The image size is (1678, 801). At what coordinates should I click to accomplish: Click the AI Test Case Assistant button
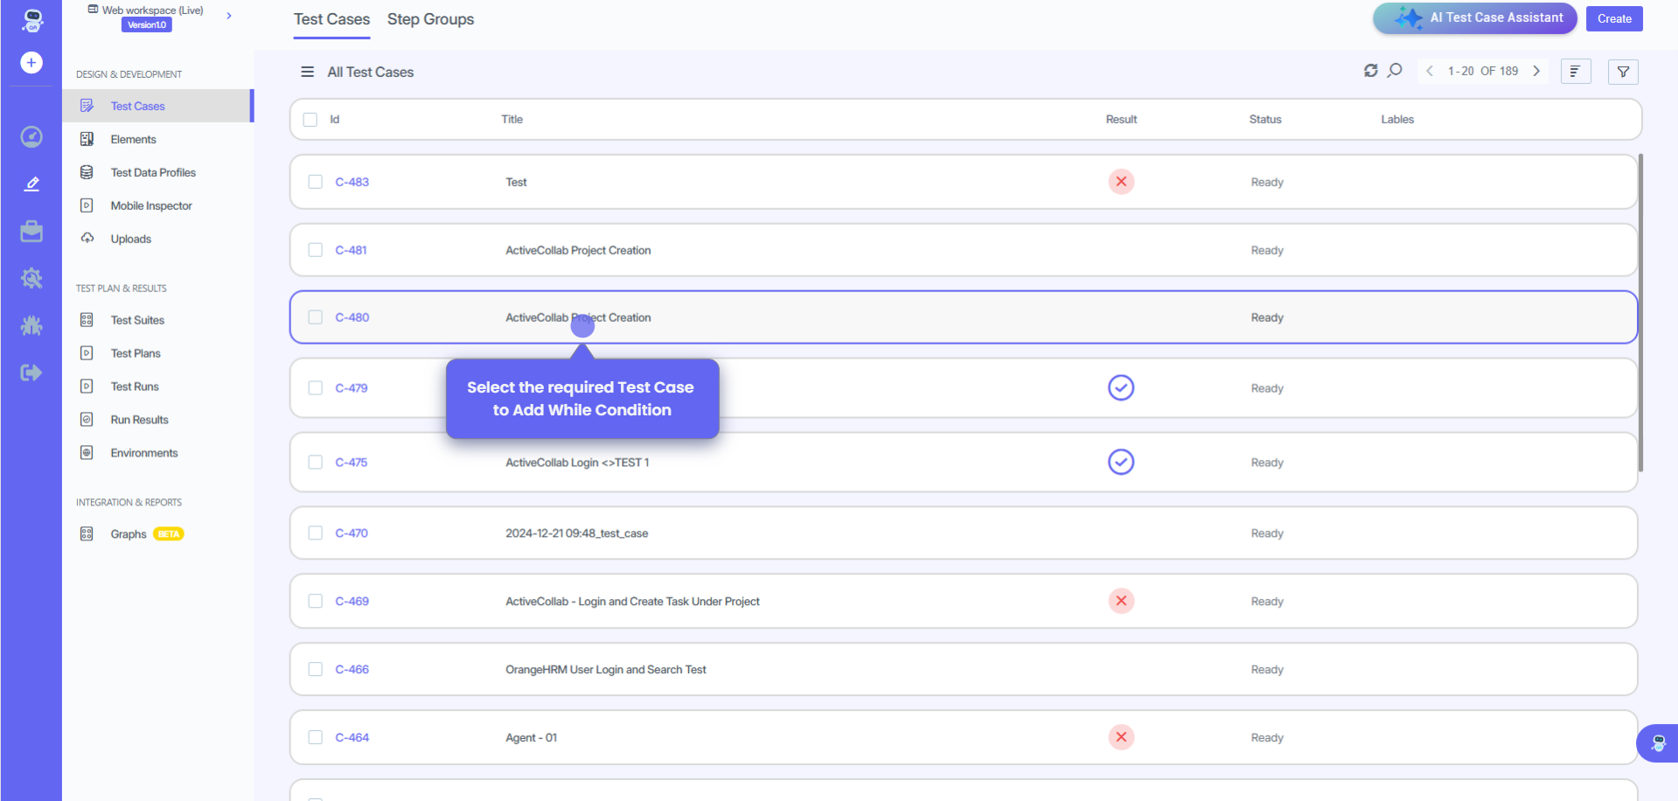coord(1474,18)
